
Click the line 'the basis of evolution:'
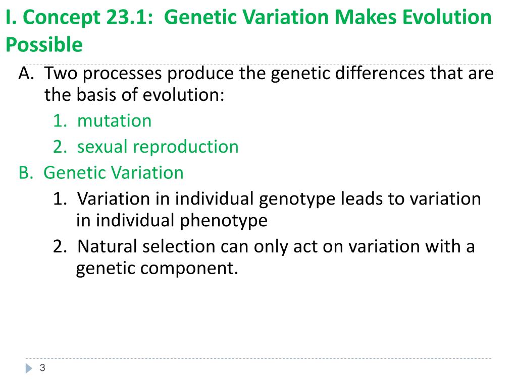tap(134, 95)
